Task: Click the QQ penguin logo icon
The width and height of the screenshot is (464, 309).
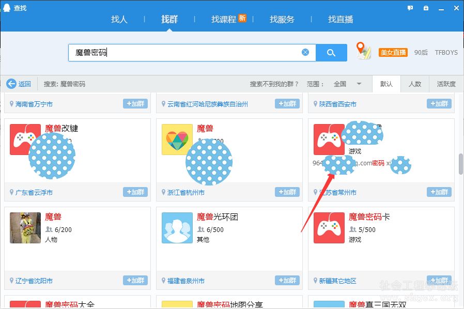Action: [x=7, y=8]
